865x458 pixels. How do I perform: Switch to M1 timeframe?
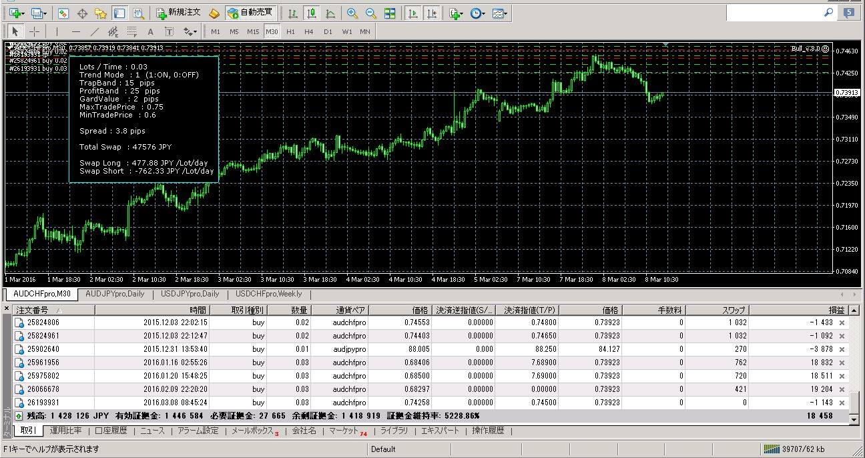pos(216,31)
